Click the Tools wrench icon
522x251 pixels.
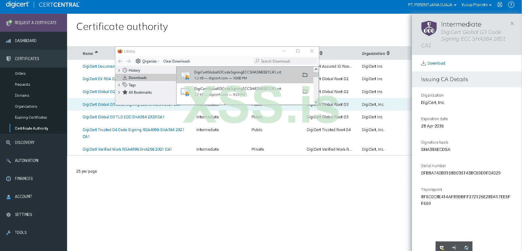(9, 233)
